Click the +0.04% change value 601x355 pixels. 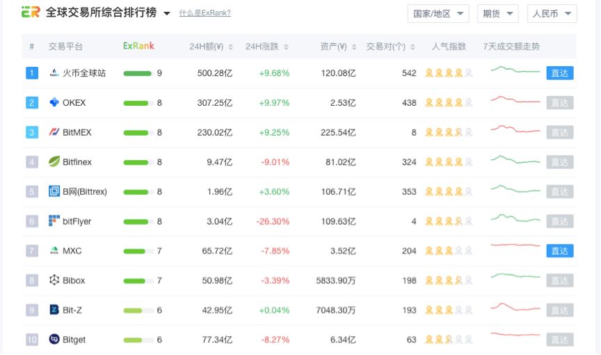[274, 310]
